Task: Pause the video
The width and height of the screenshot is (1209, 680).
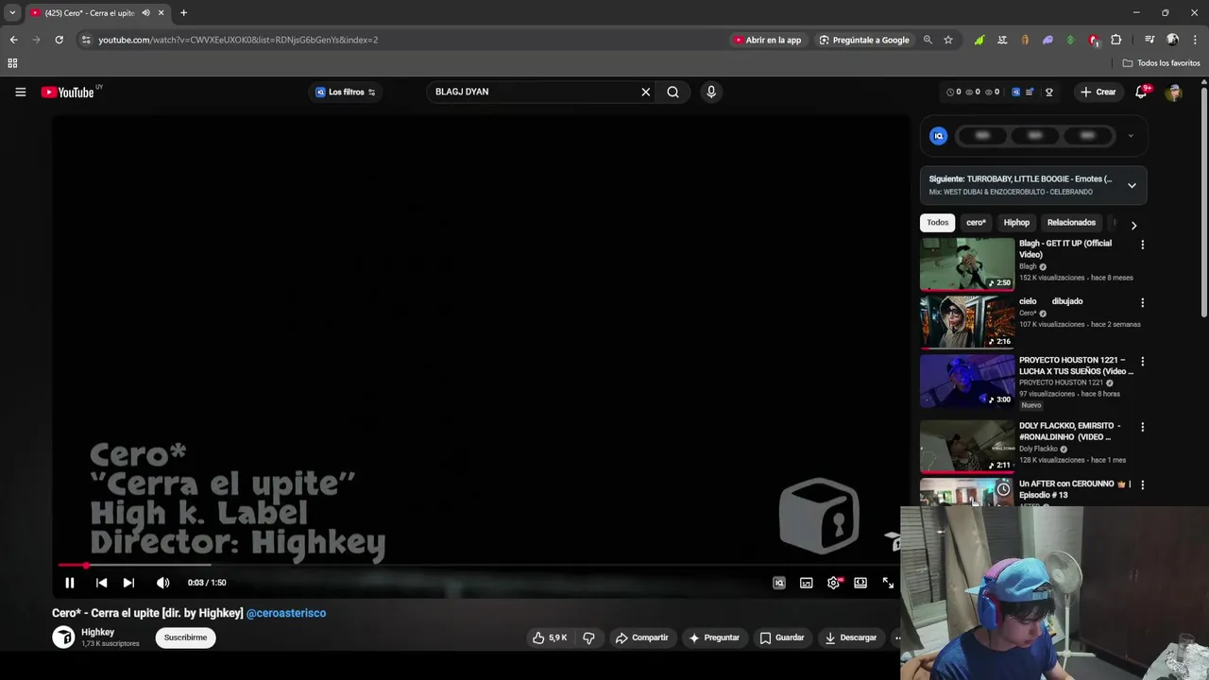Action: [x=70, y=583]
